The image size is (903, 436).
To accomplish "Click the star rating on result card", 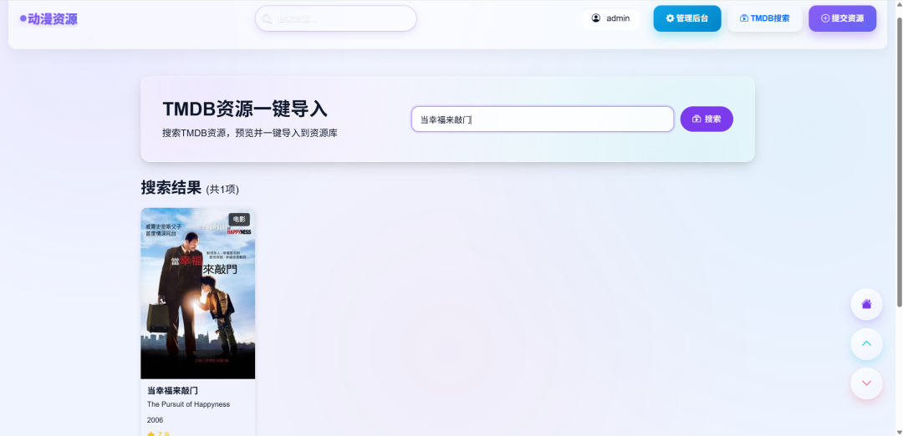I will 158,433.
